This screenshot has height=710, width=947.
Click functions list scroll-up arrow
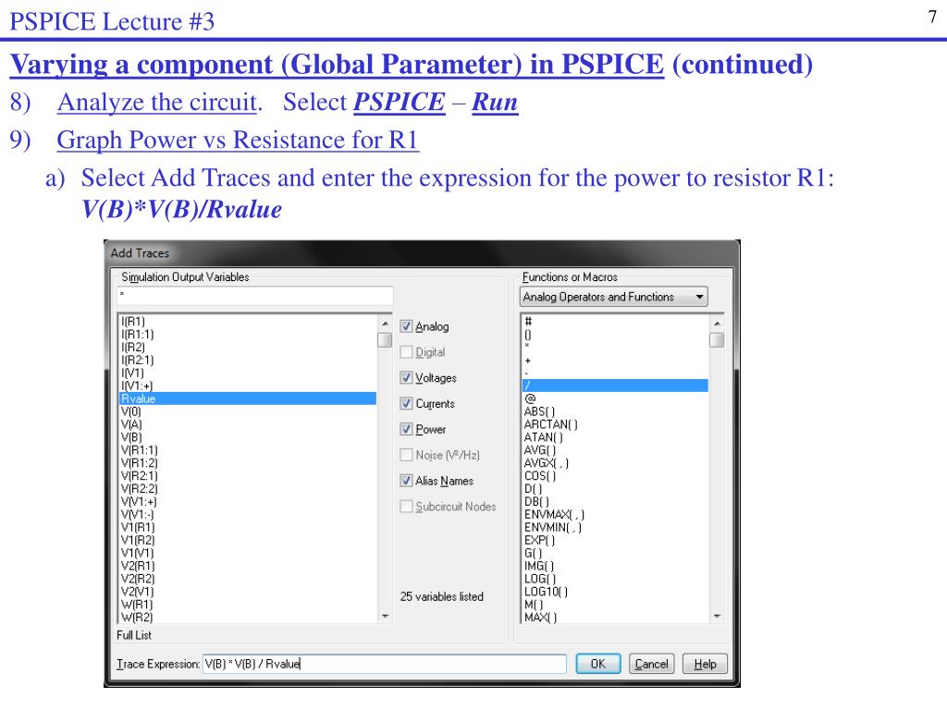pos(717,324)
